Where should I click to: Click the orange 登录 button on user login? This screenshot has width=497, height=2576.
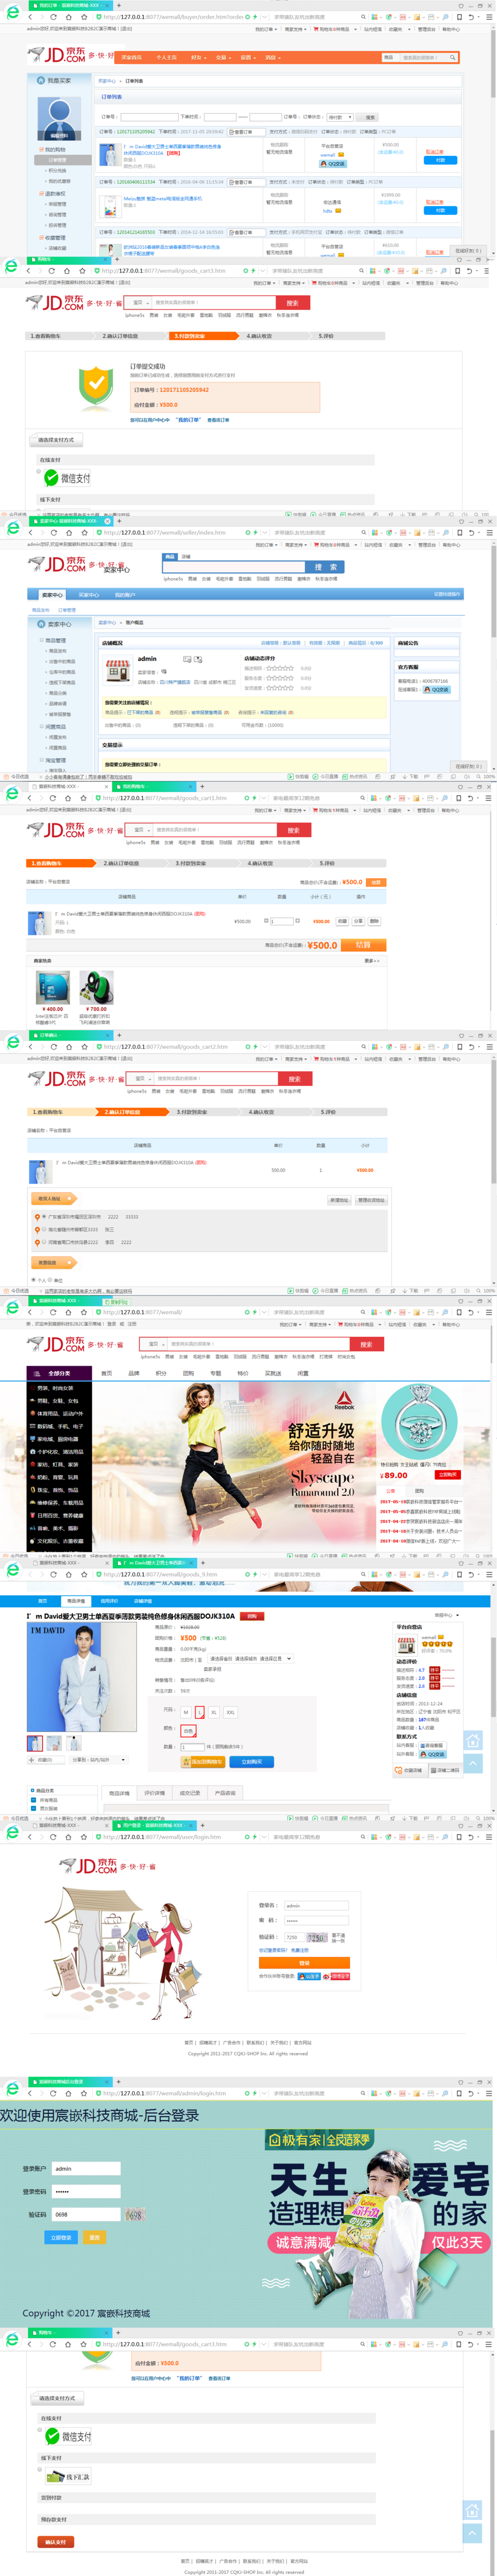click(304, 1963)
